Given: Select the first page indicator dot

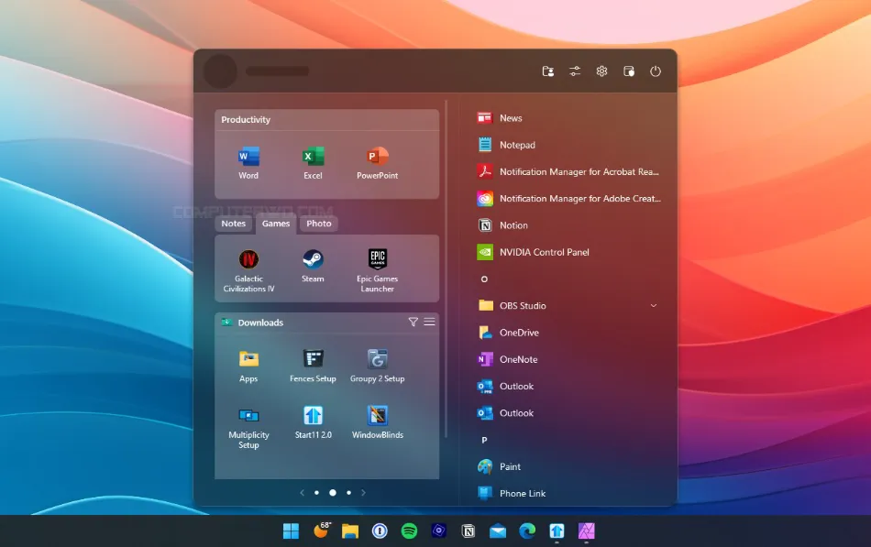Looking at the screenshot, I should [316, 493].
